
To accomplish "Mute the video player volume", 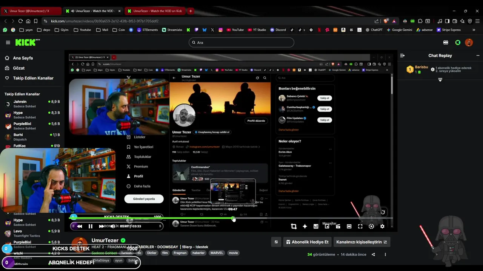I will point(112,226).
